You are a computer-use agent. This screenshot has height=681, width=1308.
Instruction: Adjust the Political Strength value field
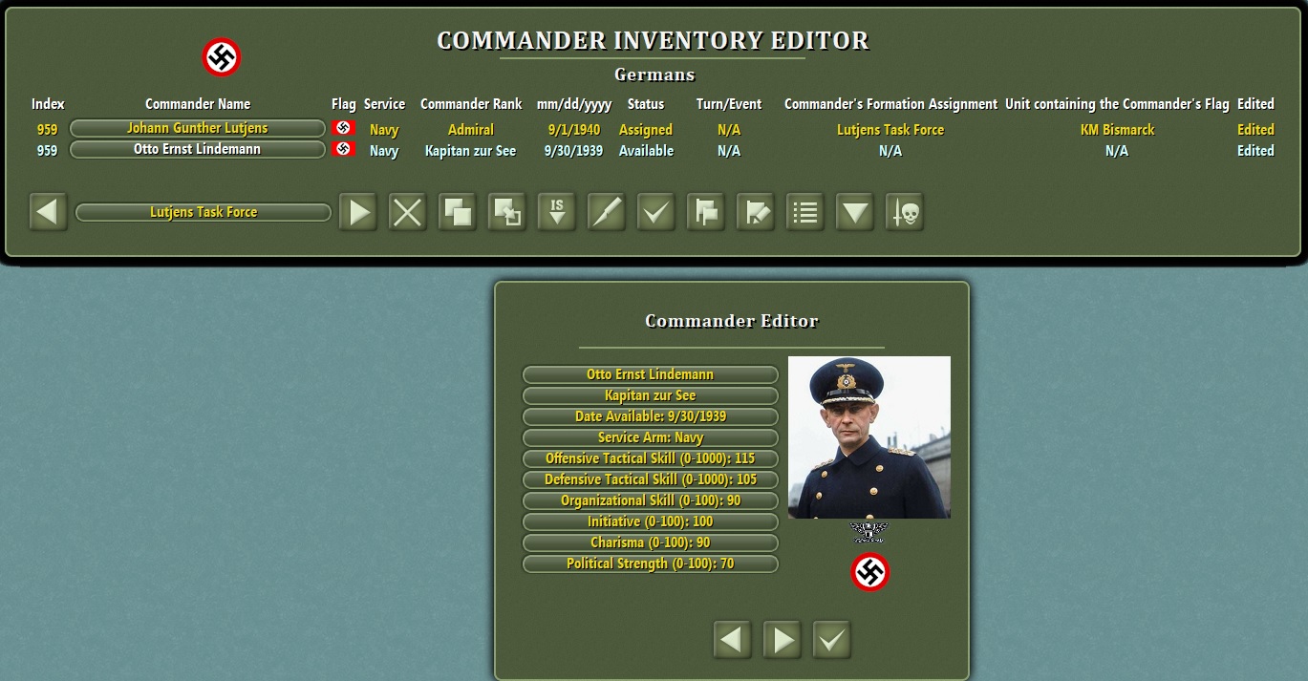[x=650, y=564]
